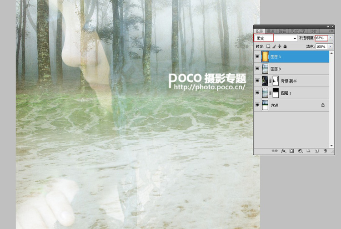
Task: Click the layers list scroll down arrow
Action: 331,146
